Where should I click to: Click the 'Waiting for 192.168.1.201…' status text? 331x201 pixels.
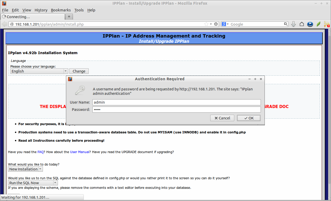[x=25, y=197]
